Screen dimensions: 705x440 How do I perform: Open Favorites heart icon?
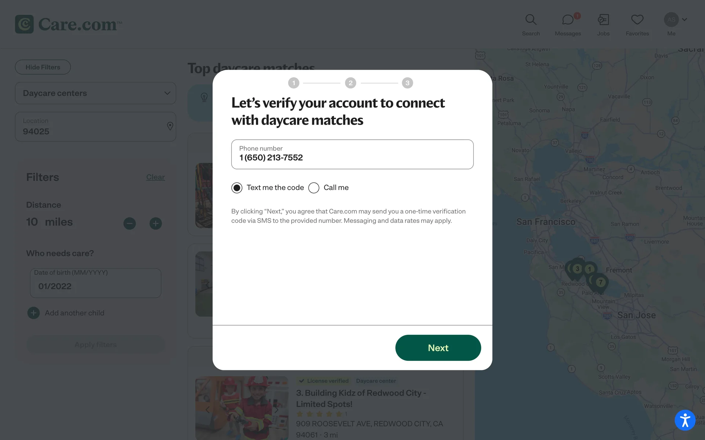point(637,20)
